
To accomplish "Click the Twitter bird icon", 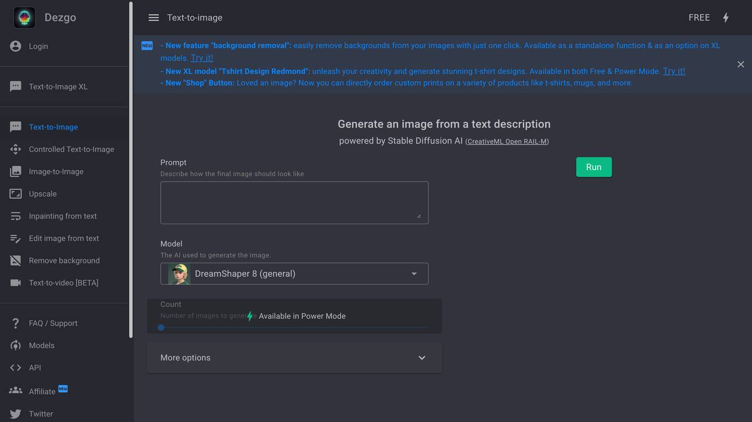I will pos(15,414).
